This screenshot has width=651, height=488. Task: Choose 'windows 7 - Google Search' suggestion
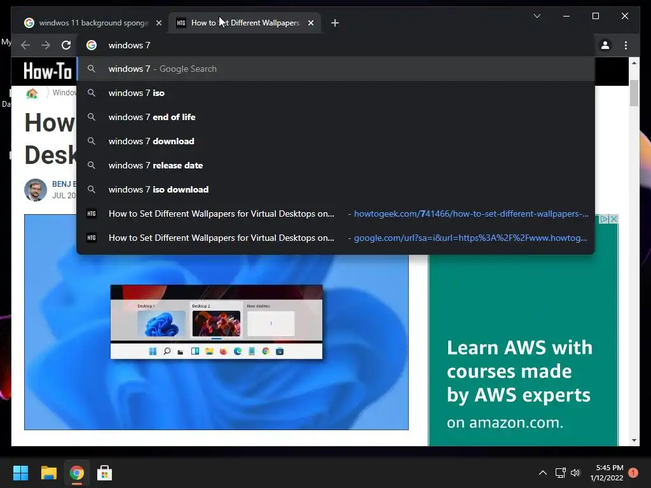pyautogui.click(x=336, y=69)
